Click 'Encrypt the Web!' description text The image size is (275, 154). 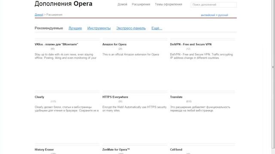pos(134,109)
